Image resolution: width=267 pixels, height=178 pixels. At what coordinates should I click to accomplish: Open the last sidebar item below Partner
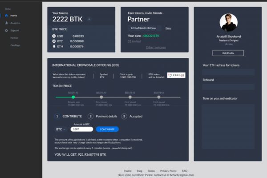point(15,45)
